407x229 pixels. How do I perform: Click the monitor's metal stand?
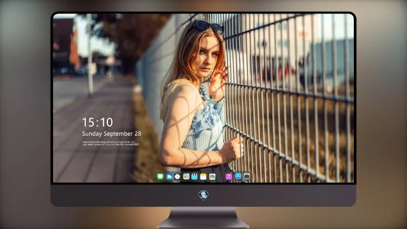(x=203, y=218)
